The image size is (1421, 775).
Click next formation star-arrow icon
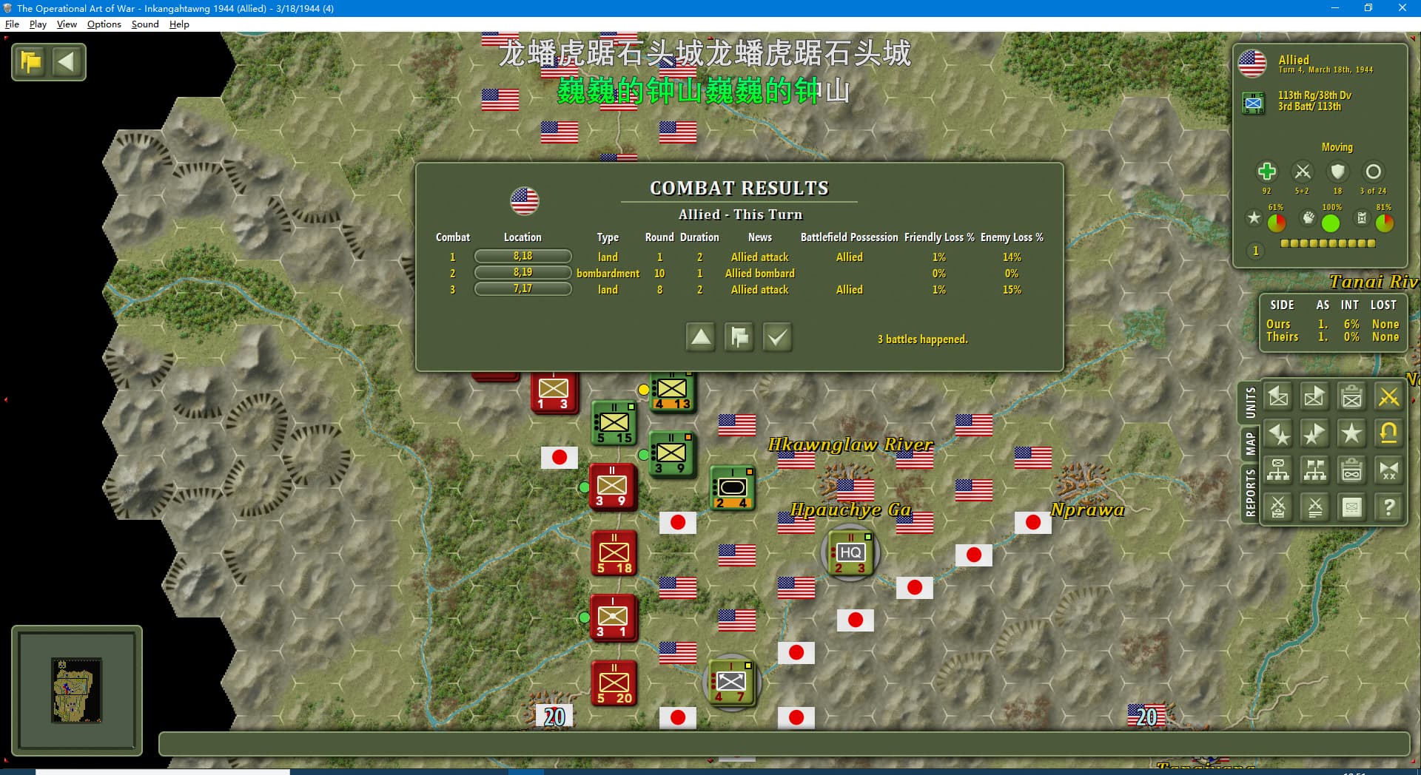click(x=1315, y=433)
